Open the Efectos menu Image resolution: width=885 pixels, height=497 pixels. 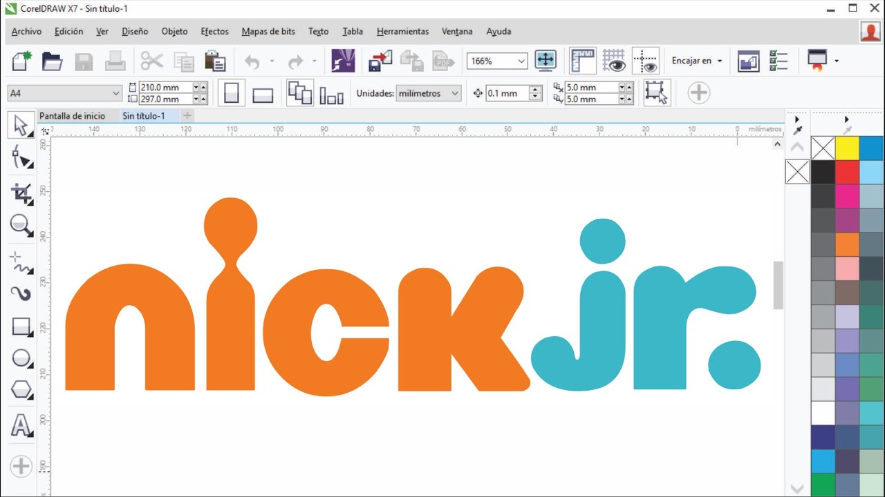214,32
